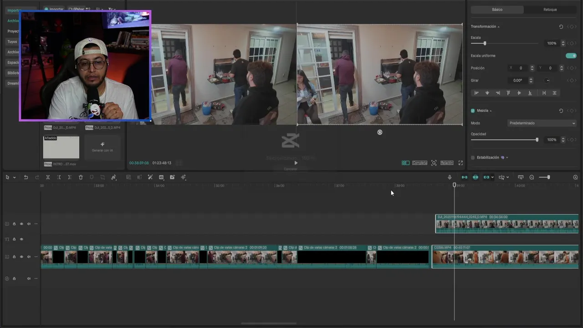The width and height of the screenshot is (583, 328).
Task: Enter fullscreen preview mode
Action: [460, 163]
